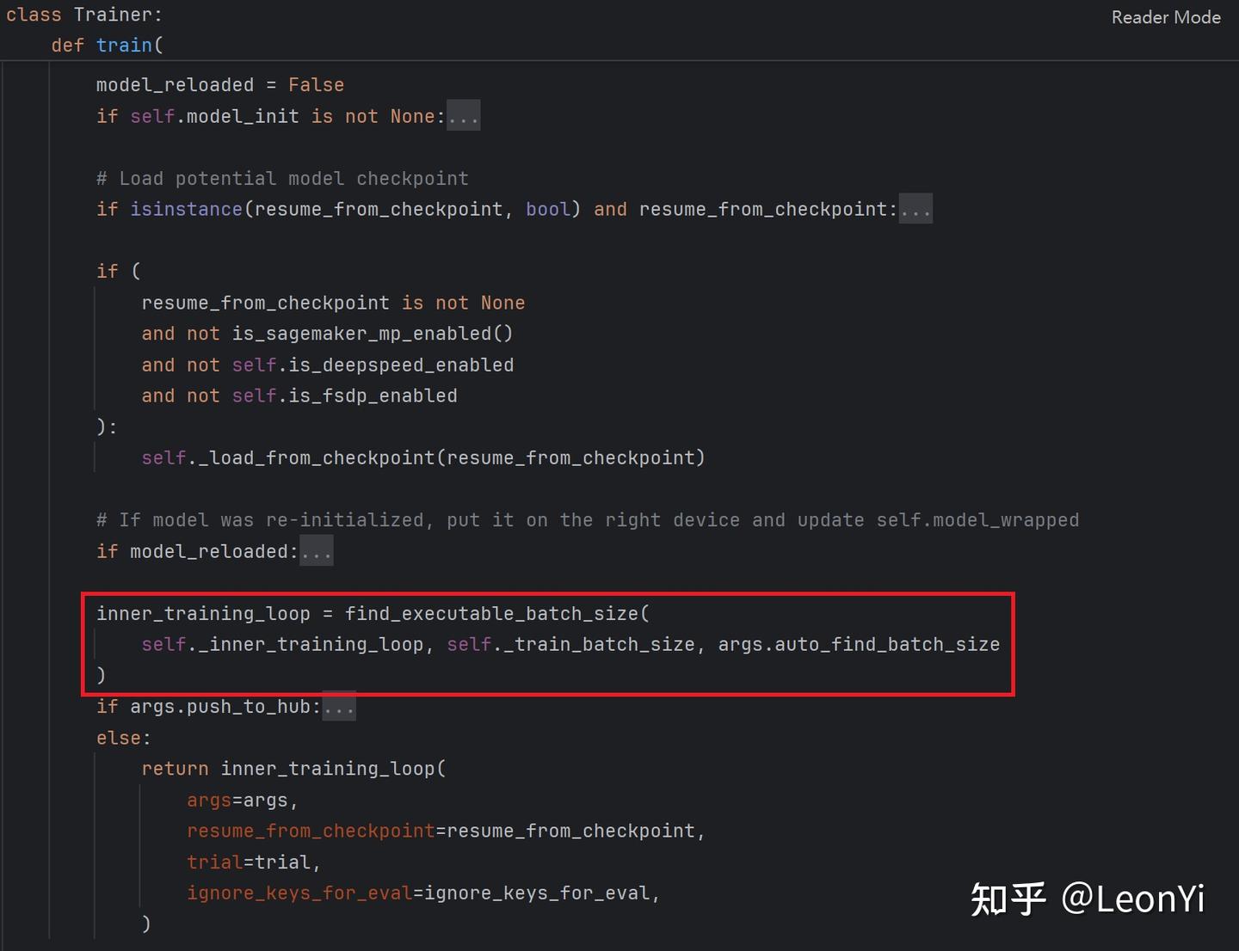
Task: Click ignore_keys_for_eval keyword argument
Action: [422, 893]
